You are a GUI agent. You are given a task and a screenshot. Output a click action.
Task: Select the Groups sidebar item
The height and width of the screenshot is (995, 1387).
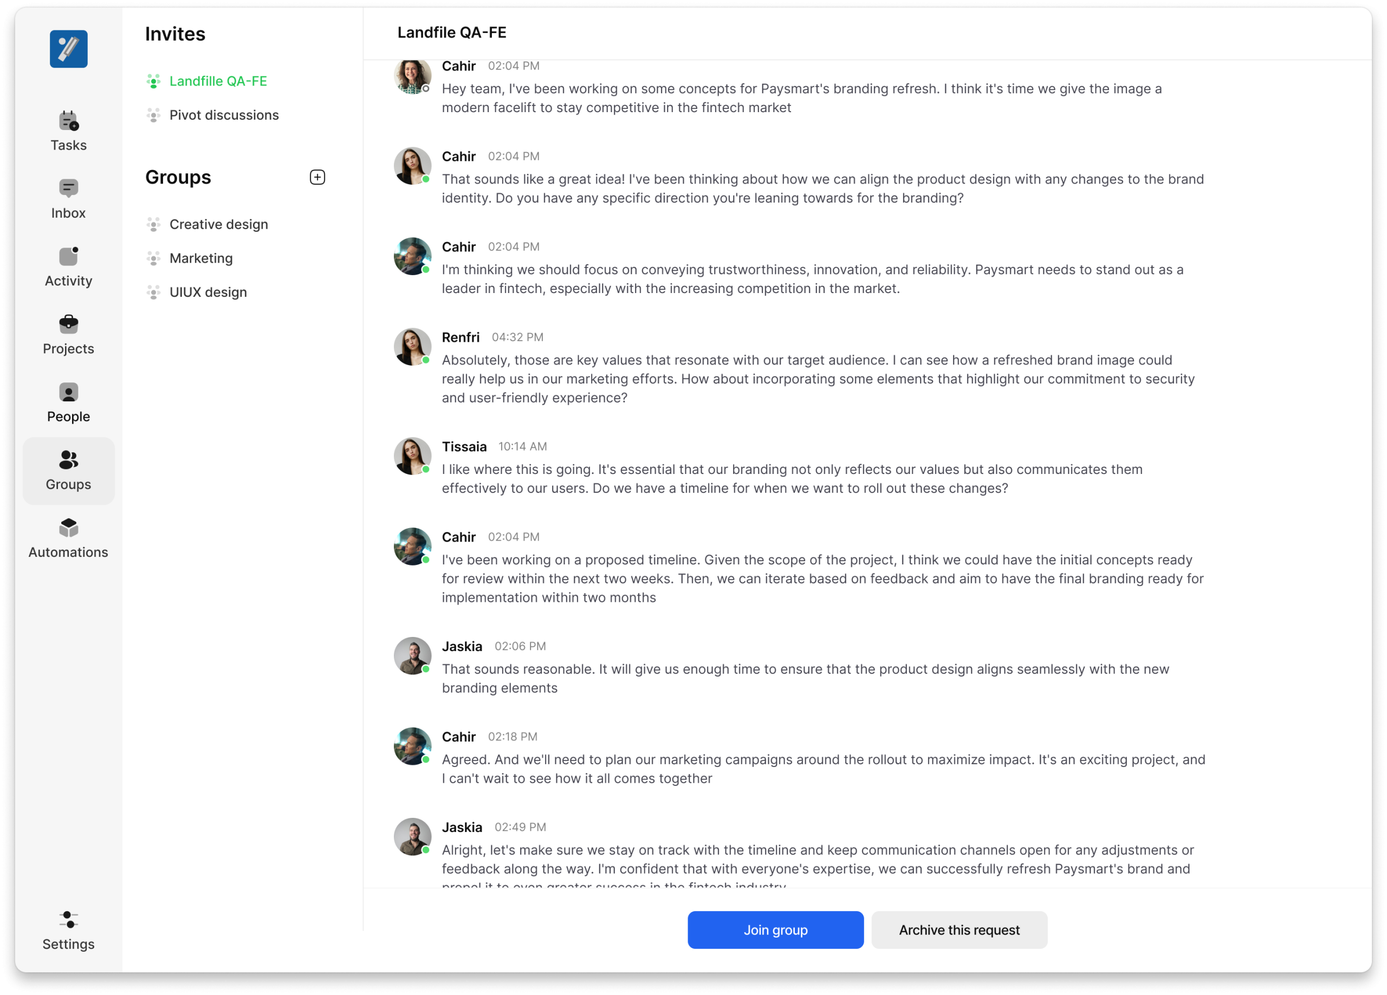click(x=68, y=470)
